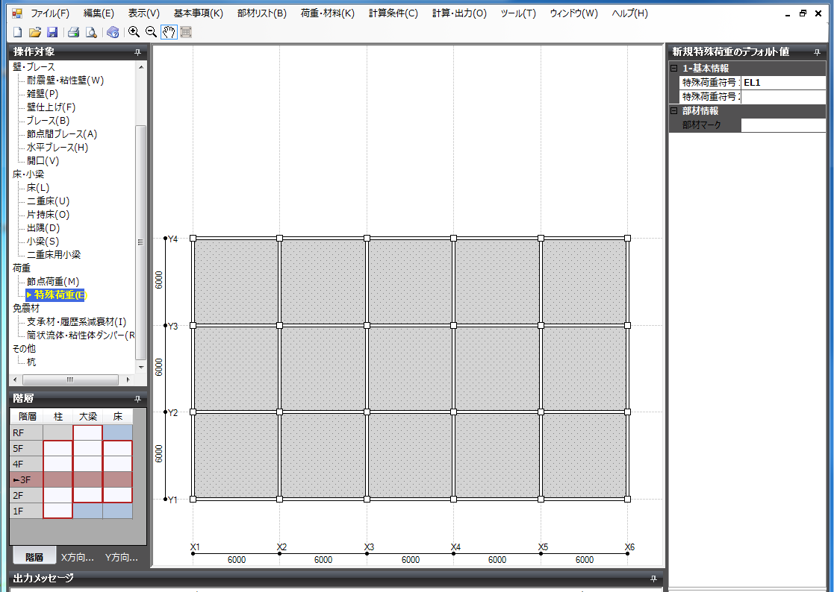Click the 大梁 column header
Viewport: 834px width, 592px height.
(88, 417)
